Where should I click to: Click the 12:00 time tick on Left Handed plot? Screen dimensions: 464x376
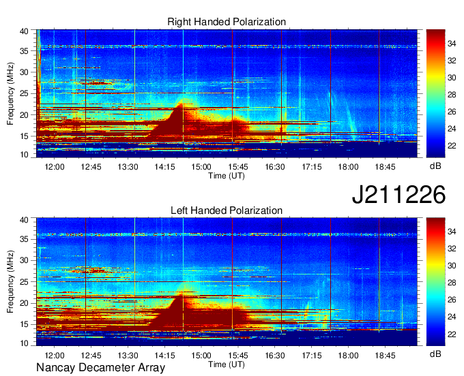pos(55,356)
